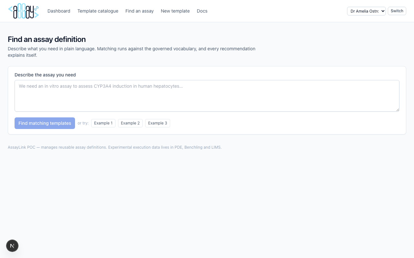Click the 'Find an assay definition' heading
Screen dimensions: 414x258
coord(47,39)
